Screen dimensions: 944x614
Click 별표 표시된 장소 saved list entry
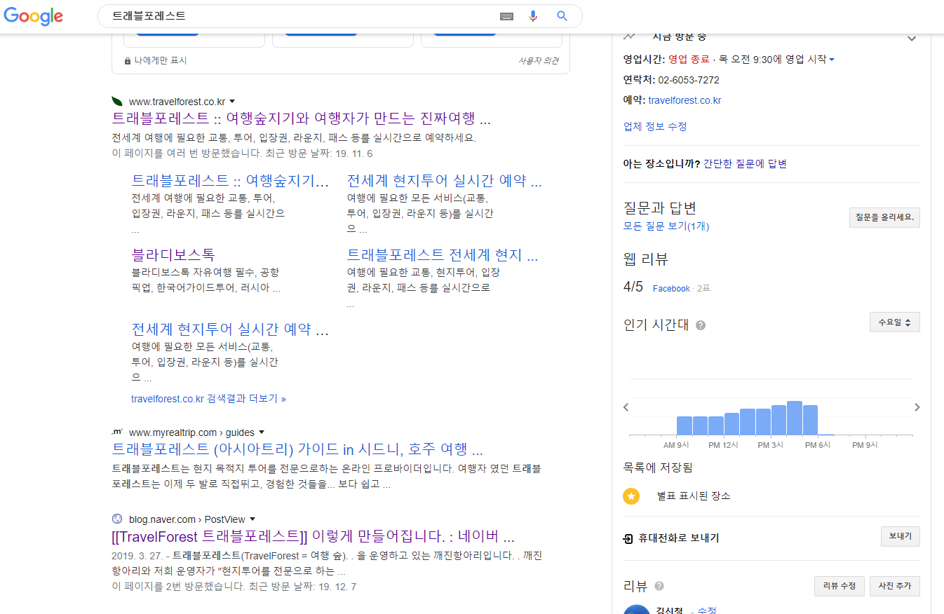[x=694, y=496]
